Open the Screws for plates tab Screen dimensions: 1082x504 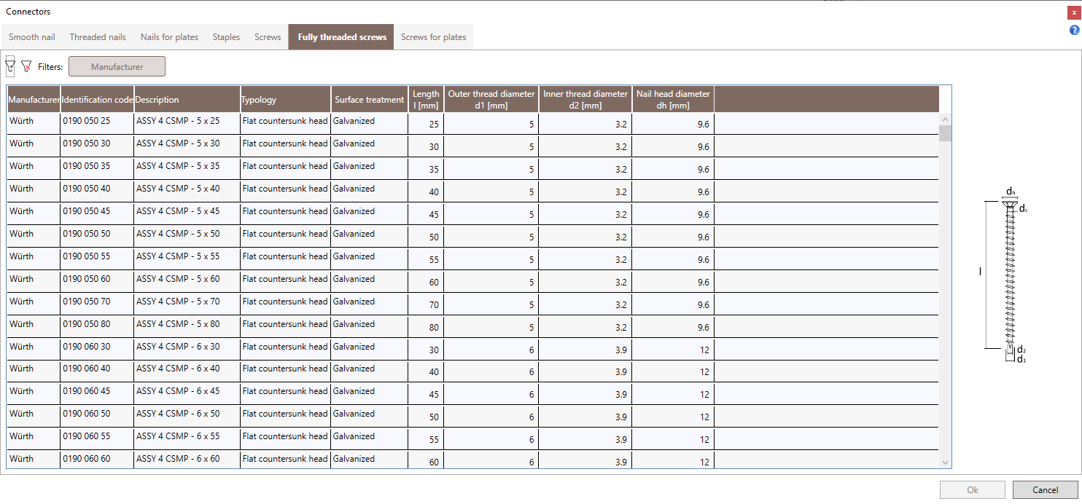pos(434,37)
